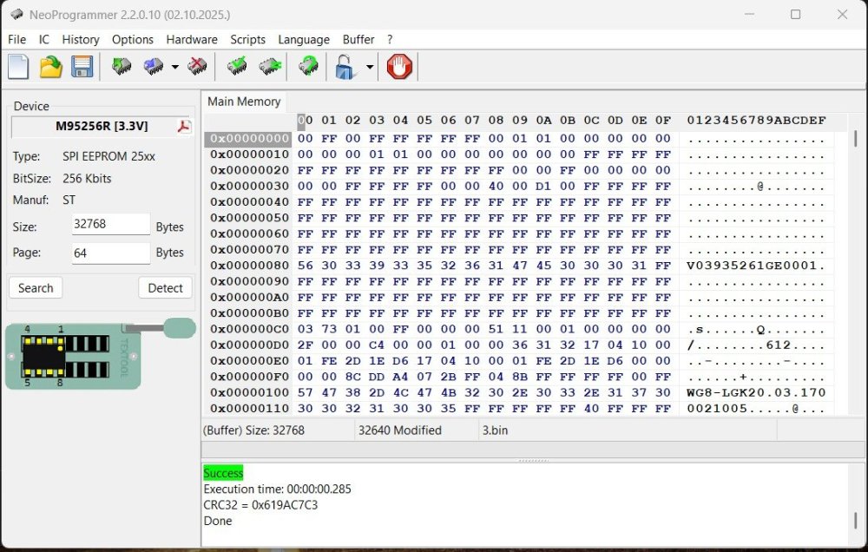Image resolution: width=868 pixels, height=552 pixels.
Task: Click the NeoProgrammer app icon in the title bar
Action: 17,14
